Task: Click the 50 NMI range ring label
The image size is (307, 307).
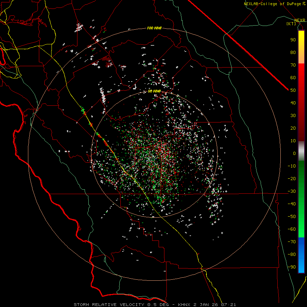Action: (x=154, y=91)
